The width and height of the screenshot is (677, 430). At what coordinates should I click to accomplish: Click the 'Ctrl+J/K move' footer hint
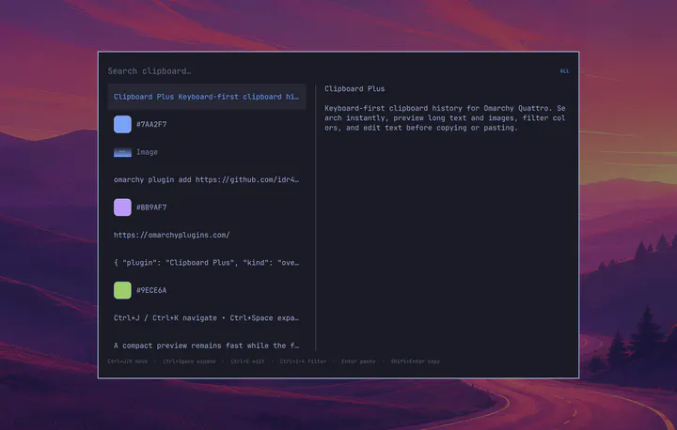pos(127,361)
